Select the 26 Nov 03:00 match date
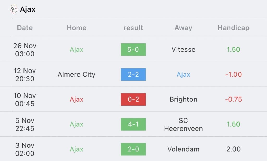Viewport: 267px width, 161px height. (25, 50)
